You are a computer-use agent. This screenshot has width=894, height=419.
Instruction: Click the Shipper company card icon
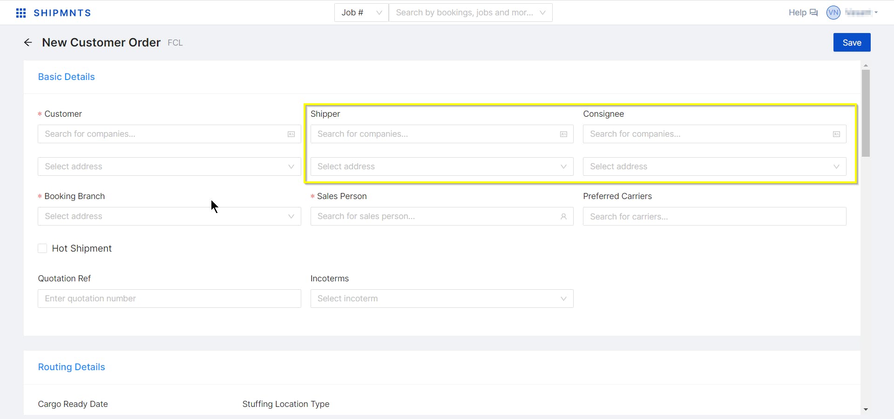pos(563,134)
